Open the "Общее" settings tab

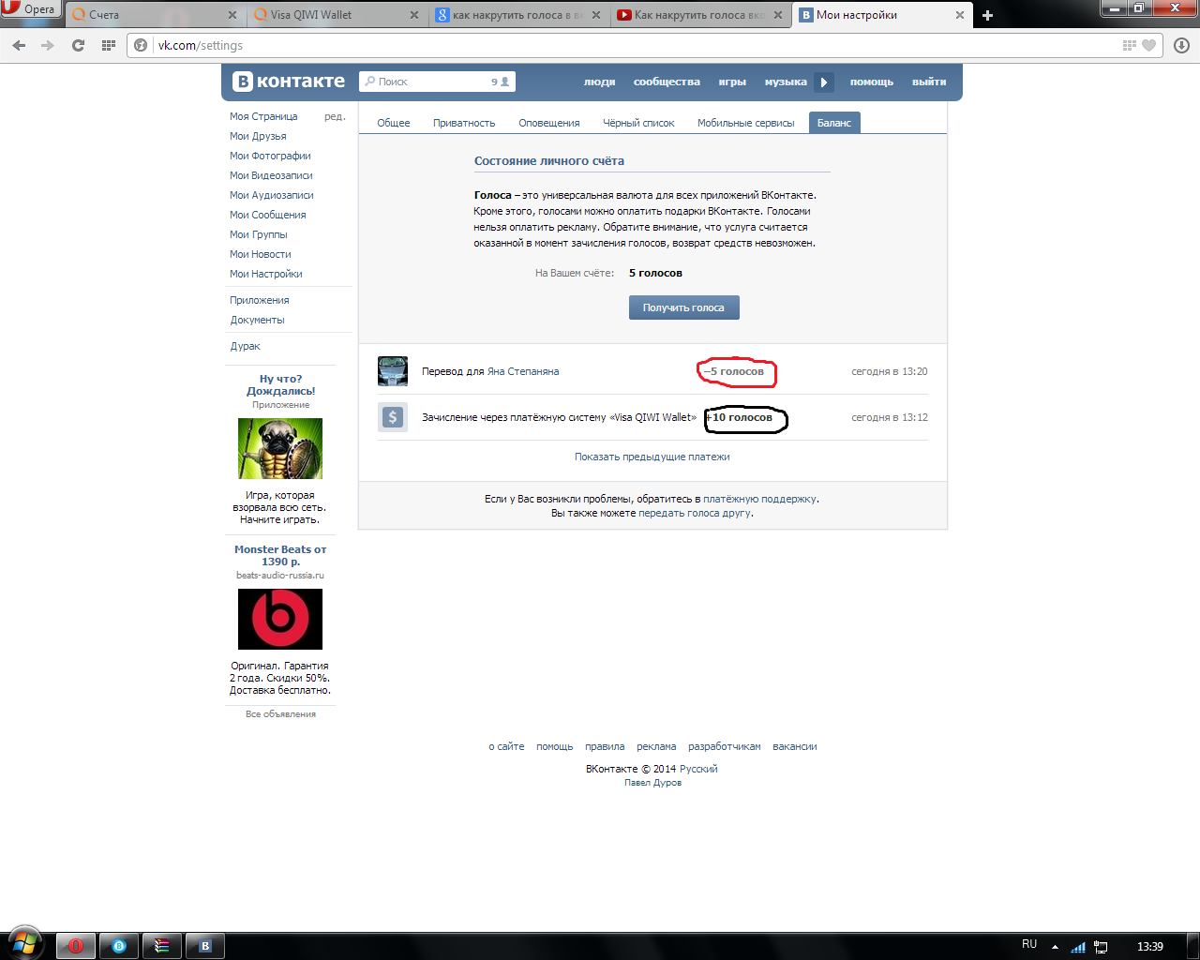tap(394, 123)
